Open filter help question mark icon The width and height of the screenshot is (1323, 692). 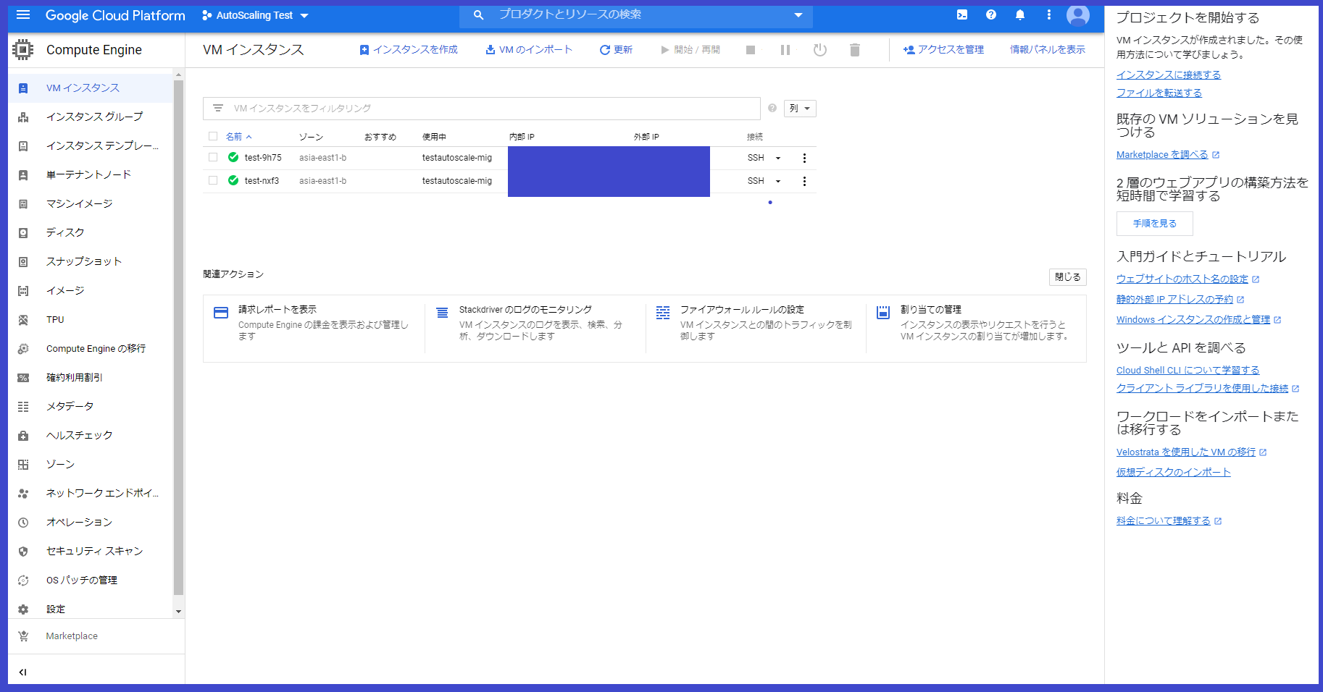pyautogui.click(x=772, y=109)
